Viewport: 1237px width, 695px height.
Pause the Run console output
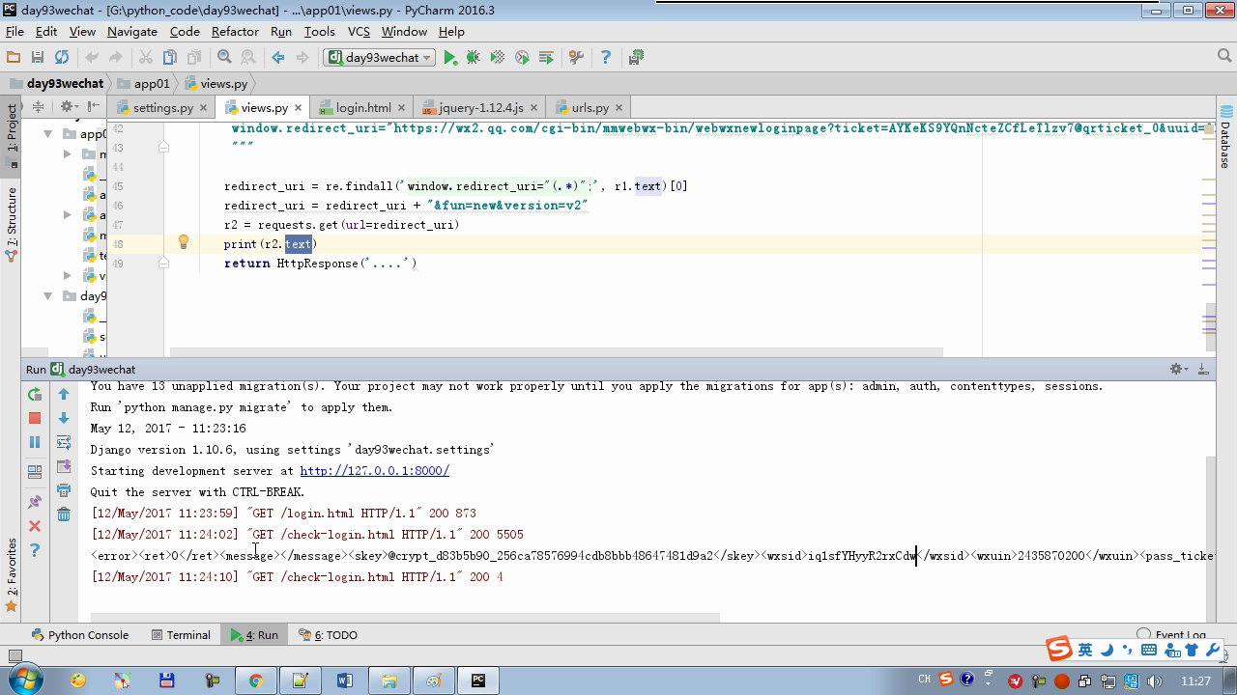tap(35, 442)
